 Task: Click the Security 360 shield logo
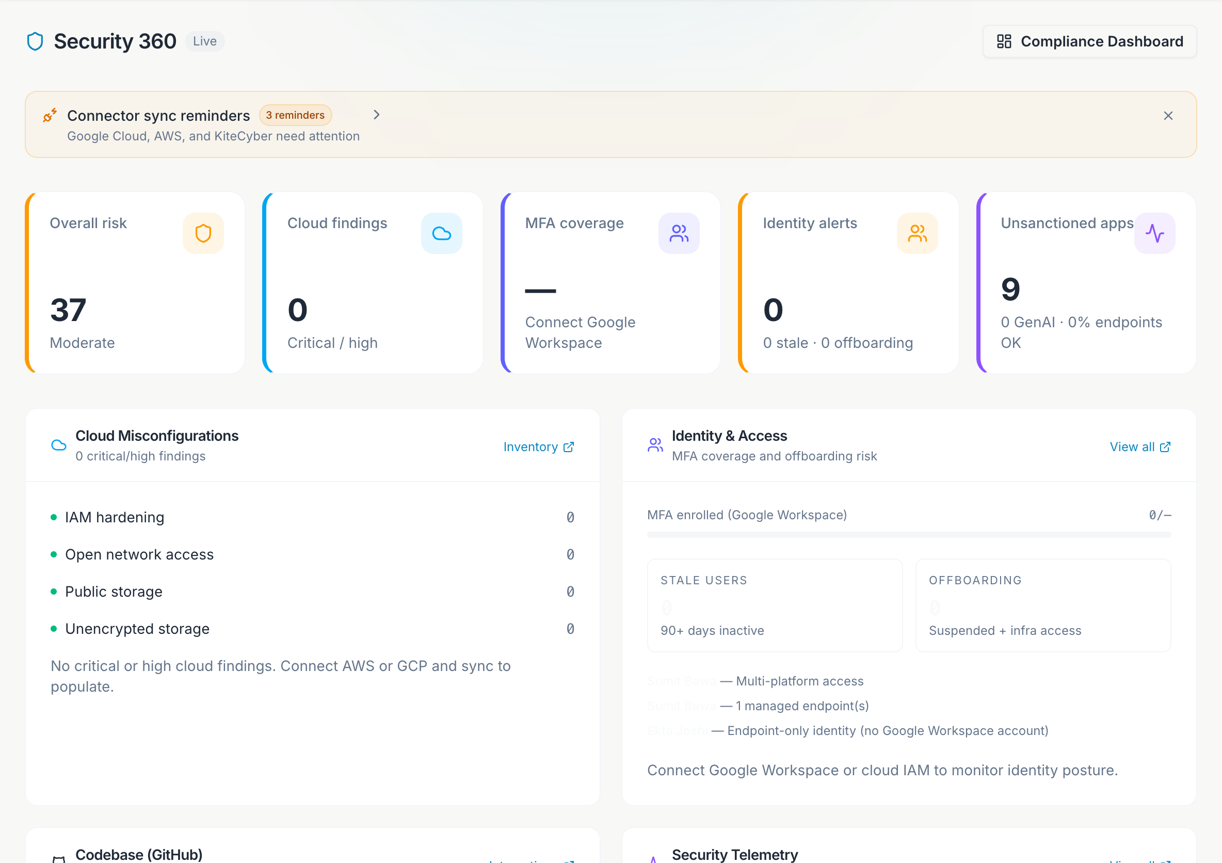tap(35, 41)
